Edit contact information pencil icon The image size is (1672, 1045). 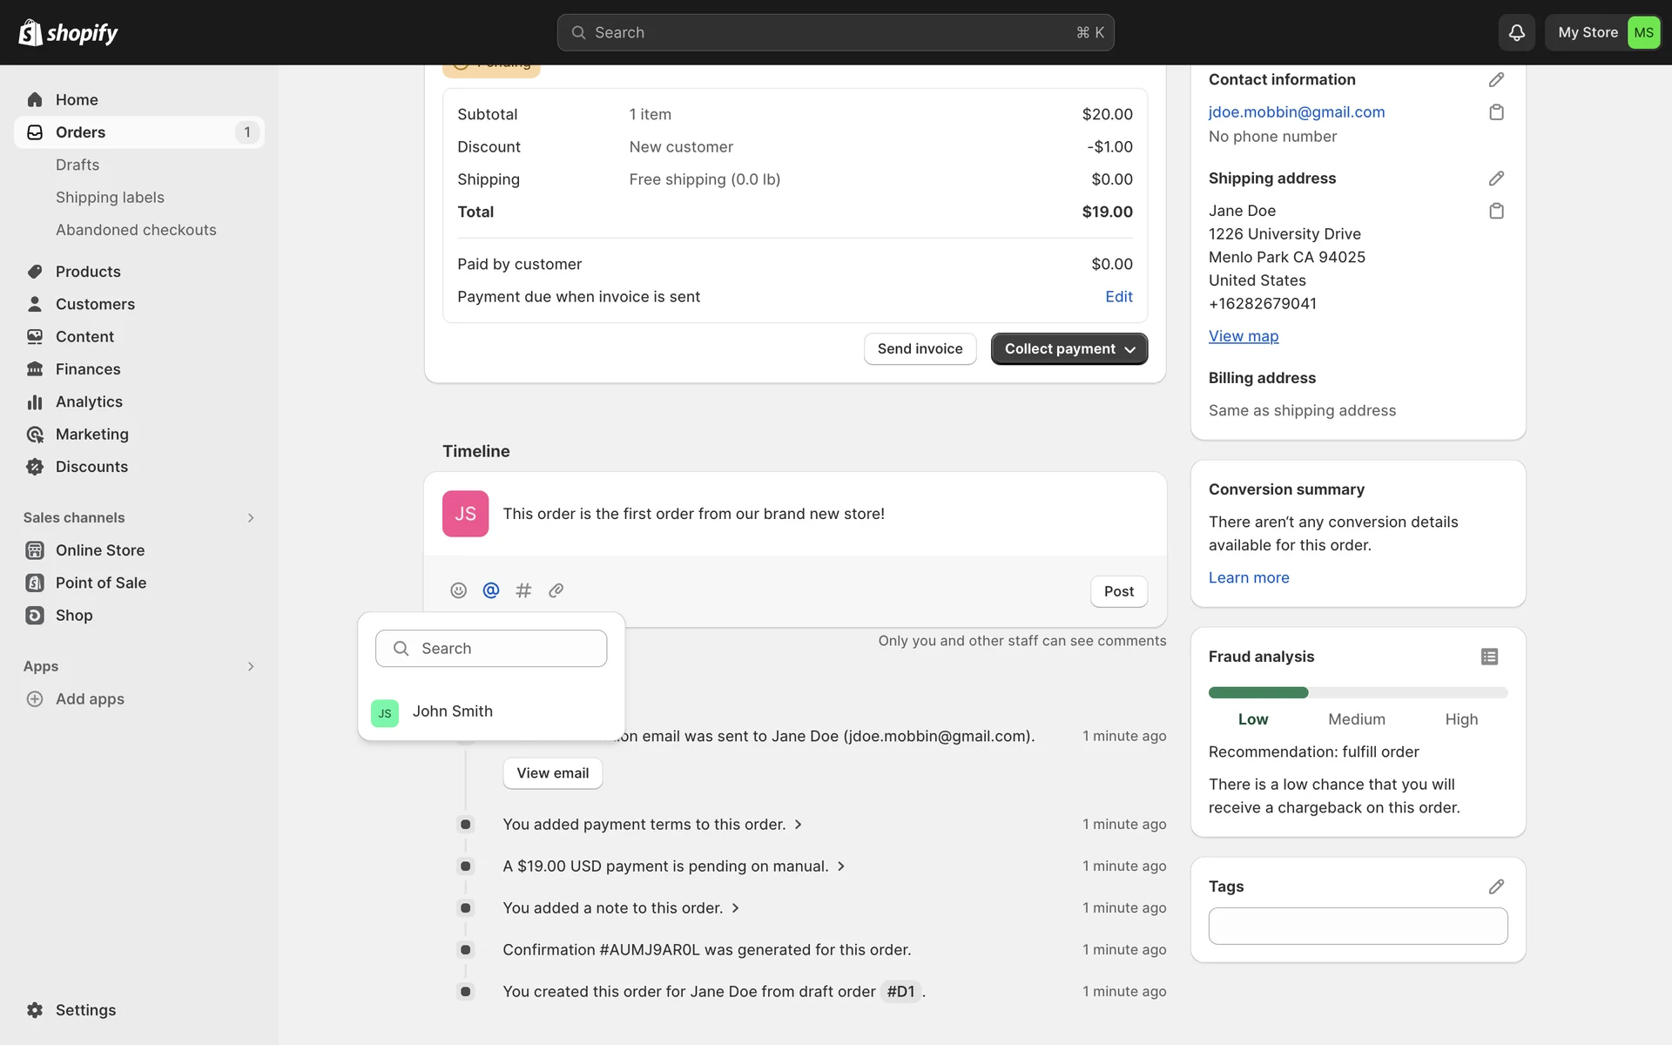[x=1496, y=79]
